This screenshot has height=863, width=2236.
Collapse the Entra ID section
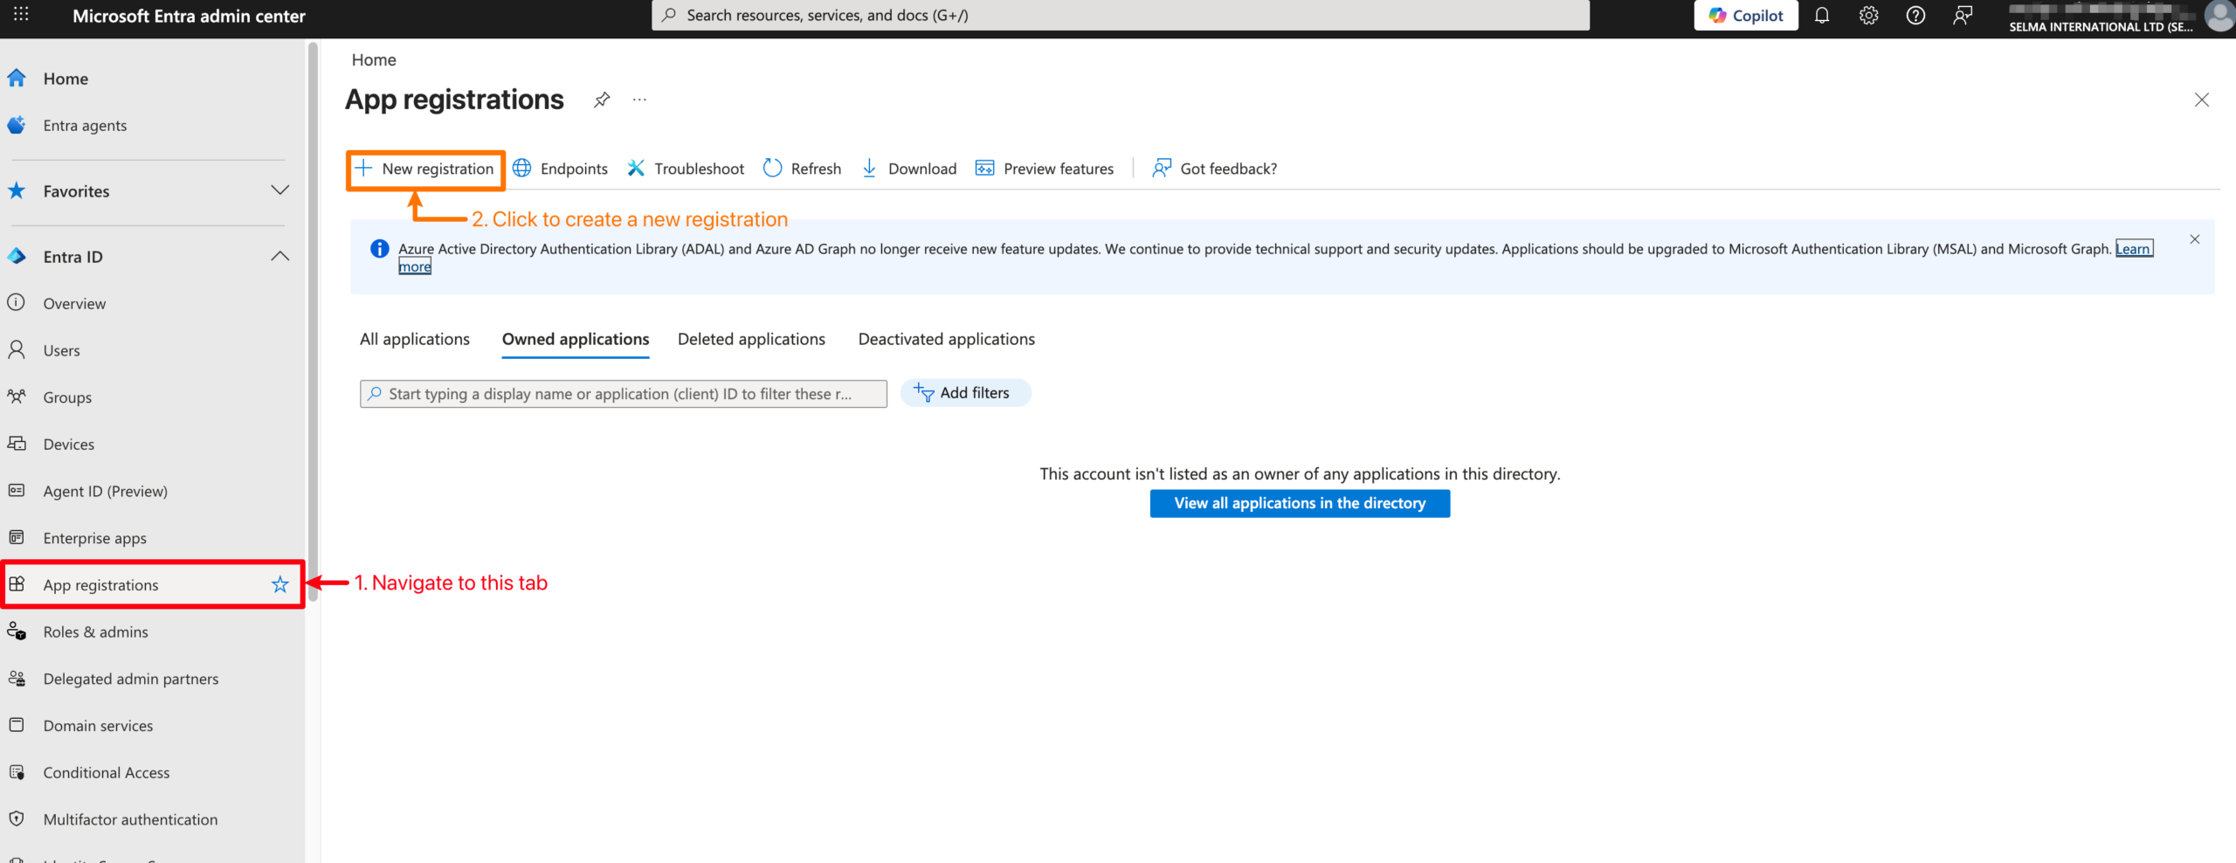pyautogui.click(x=279, y=256)
